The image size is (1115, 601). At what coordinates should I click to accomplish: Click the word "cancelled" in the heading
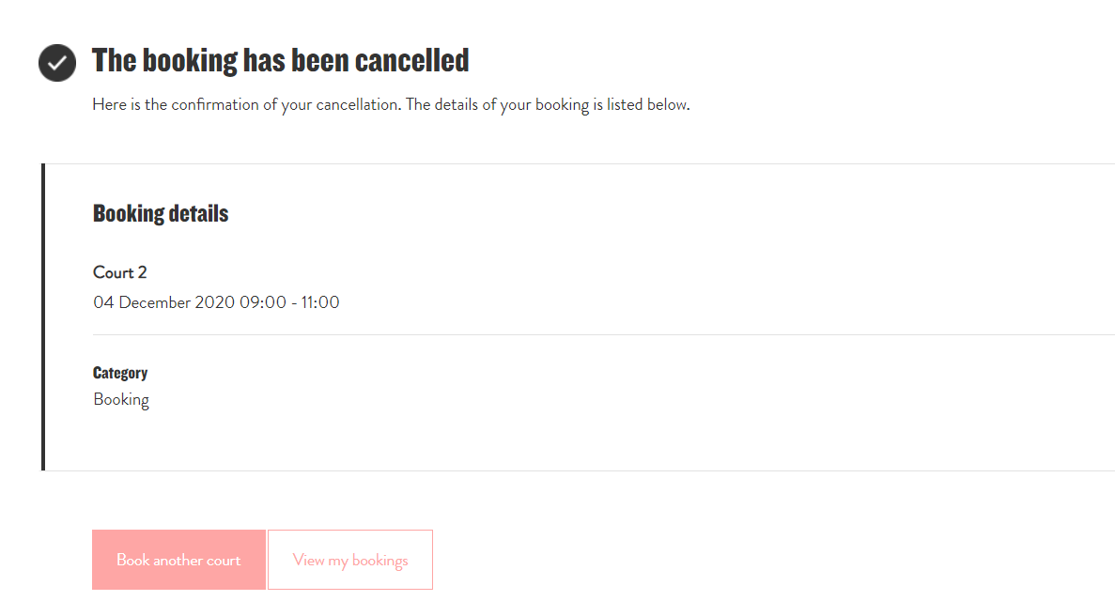(x=417, y=61)
